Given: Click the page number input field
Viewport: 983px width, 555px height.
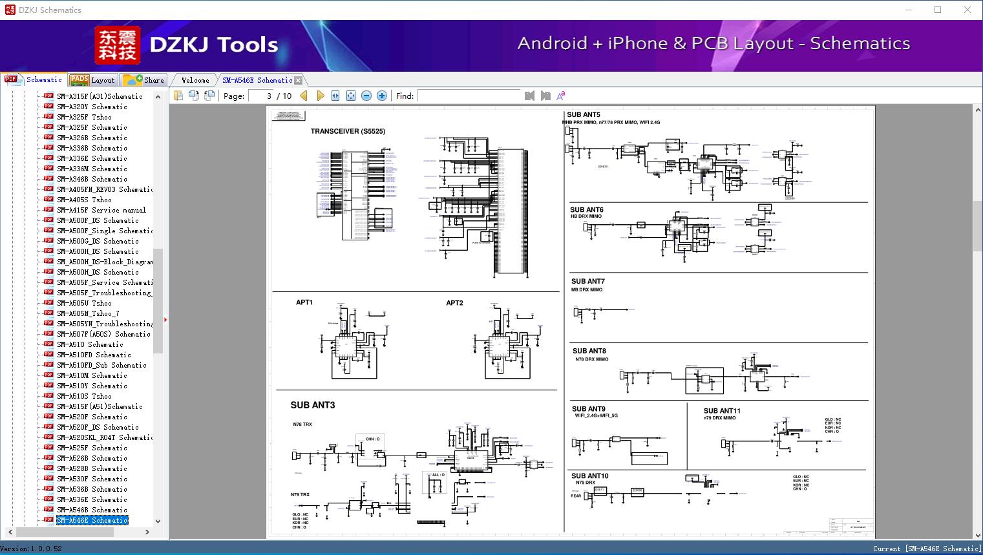Looking at the screenshot, I should 261,96.
